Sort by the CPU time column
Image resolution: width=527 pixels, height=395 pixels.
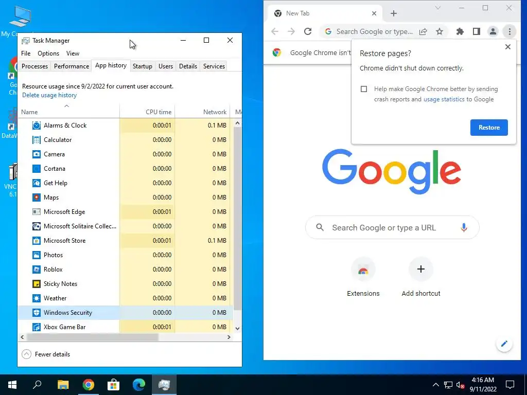pyautogui.click(x=147, y=112)
